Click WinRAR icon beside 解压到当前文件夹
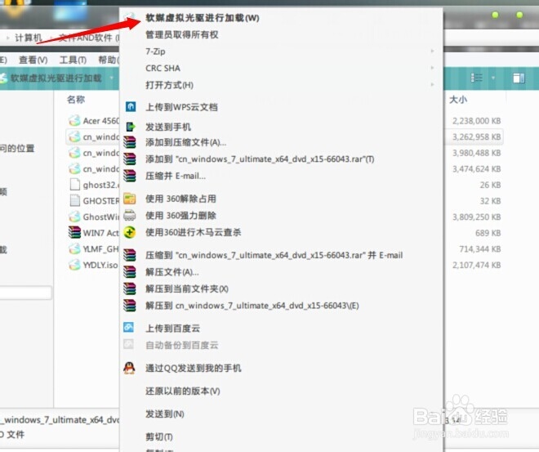The width and height of the screenshot is (539, 452). (x=130, y=289)
